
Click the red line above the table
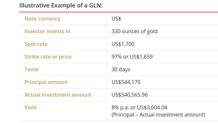118,12
